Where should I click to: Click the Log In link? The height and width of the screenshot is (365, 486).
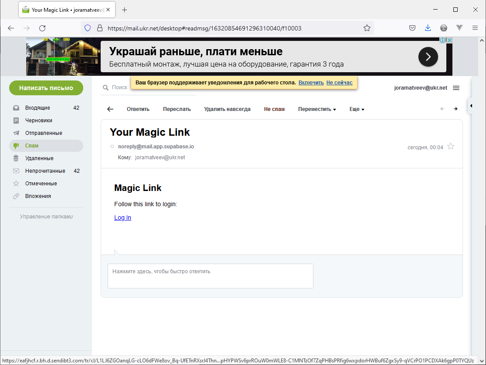click(x=123, y=218)
